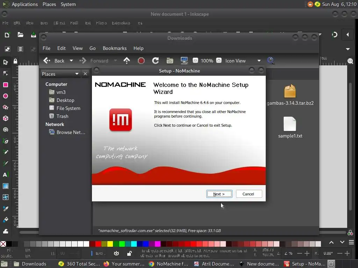
Task: Open Applications menu in top panel
Action: pos(25,4)
